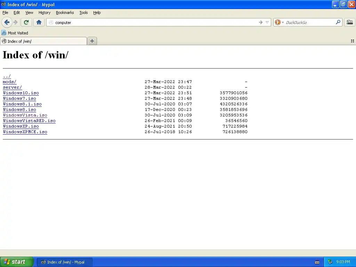Screen dimensions: 356x267
Task: Open the Tools menu
Action: 83,13
